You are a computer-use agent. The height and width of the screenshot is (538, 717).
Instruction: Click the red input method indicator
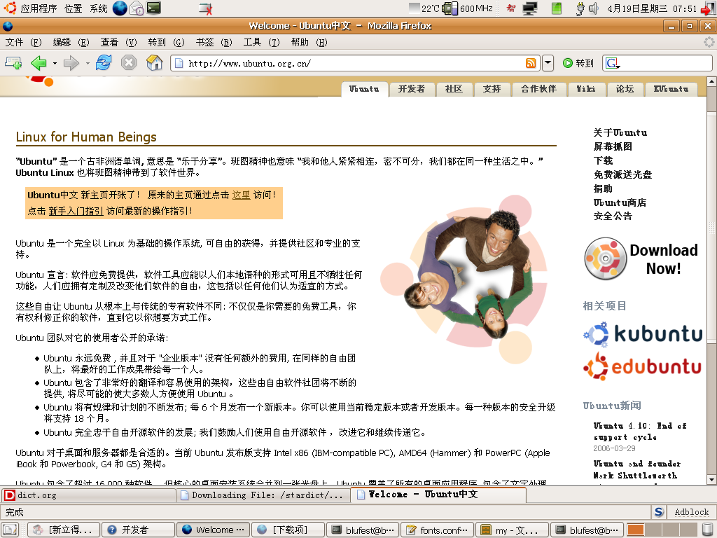[x=510, y=8]
